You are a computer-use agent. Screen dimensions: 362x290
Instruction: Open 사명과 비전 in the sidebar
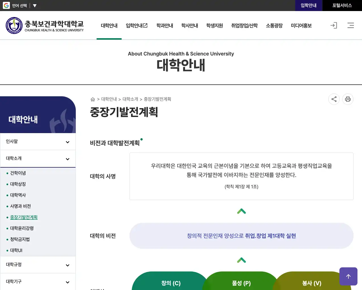click(x=20, y=206)
